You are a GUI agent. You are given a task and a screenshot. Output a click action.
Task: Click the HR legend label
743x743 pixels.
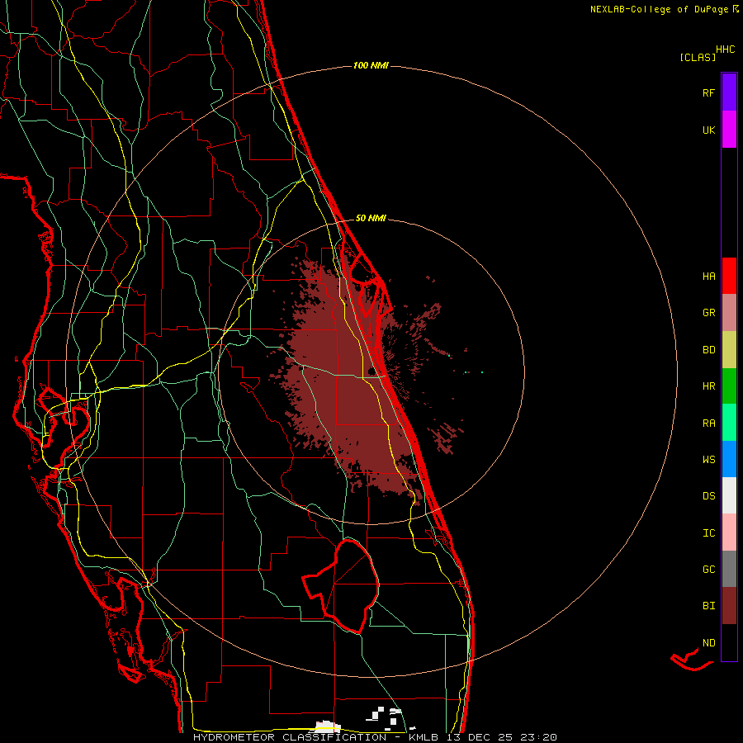tap(708, 386)
